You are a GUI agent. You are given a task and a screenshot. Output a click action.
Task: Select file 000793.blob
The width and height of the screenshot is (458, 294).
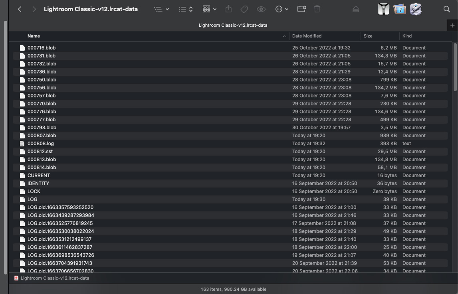(230, 128)
